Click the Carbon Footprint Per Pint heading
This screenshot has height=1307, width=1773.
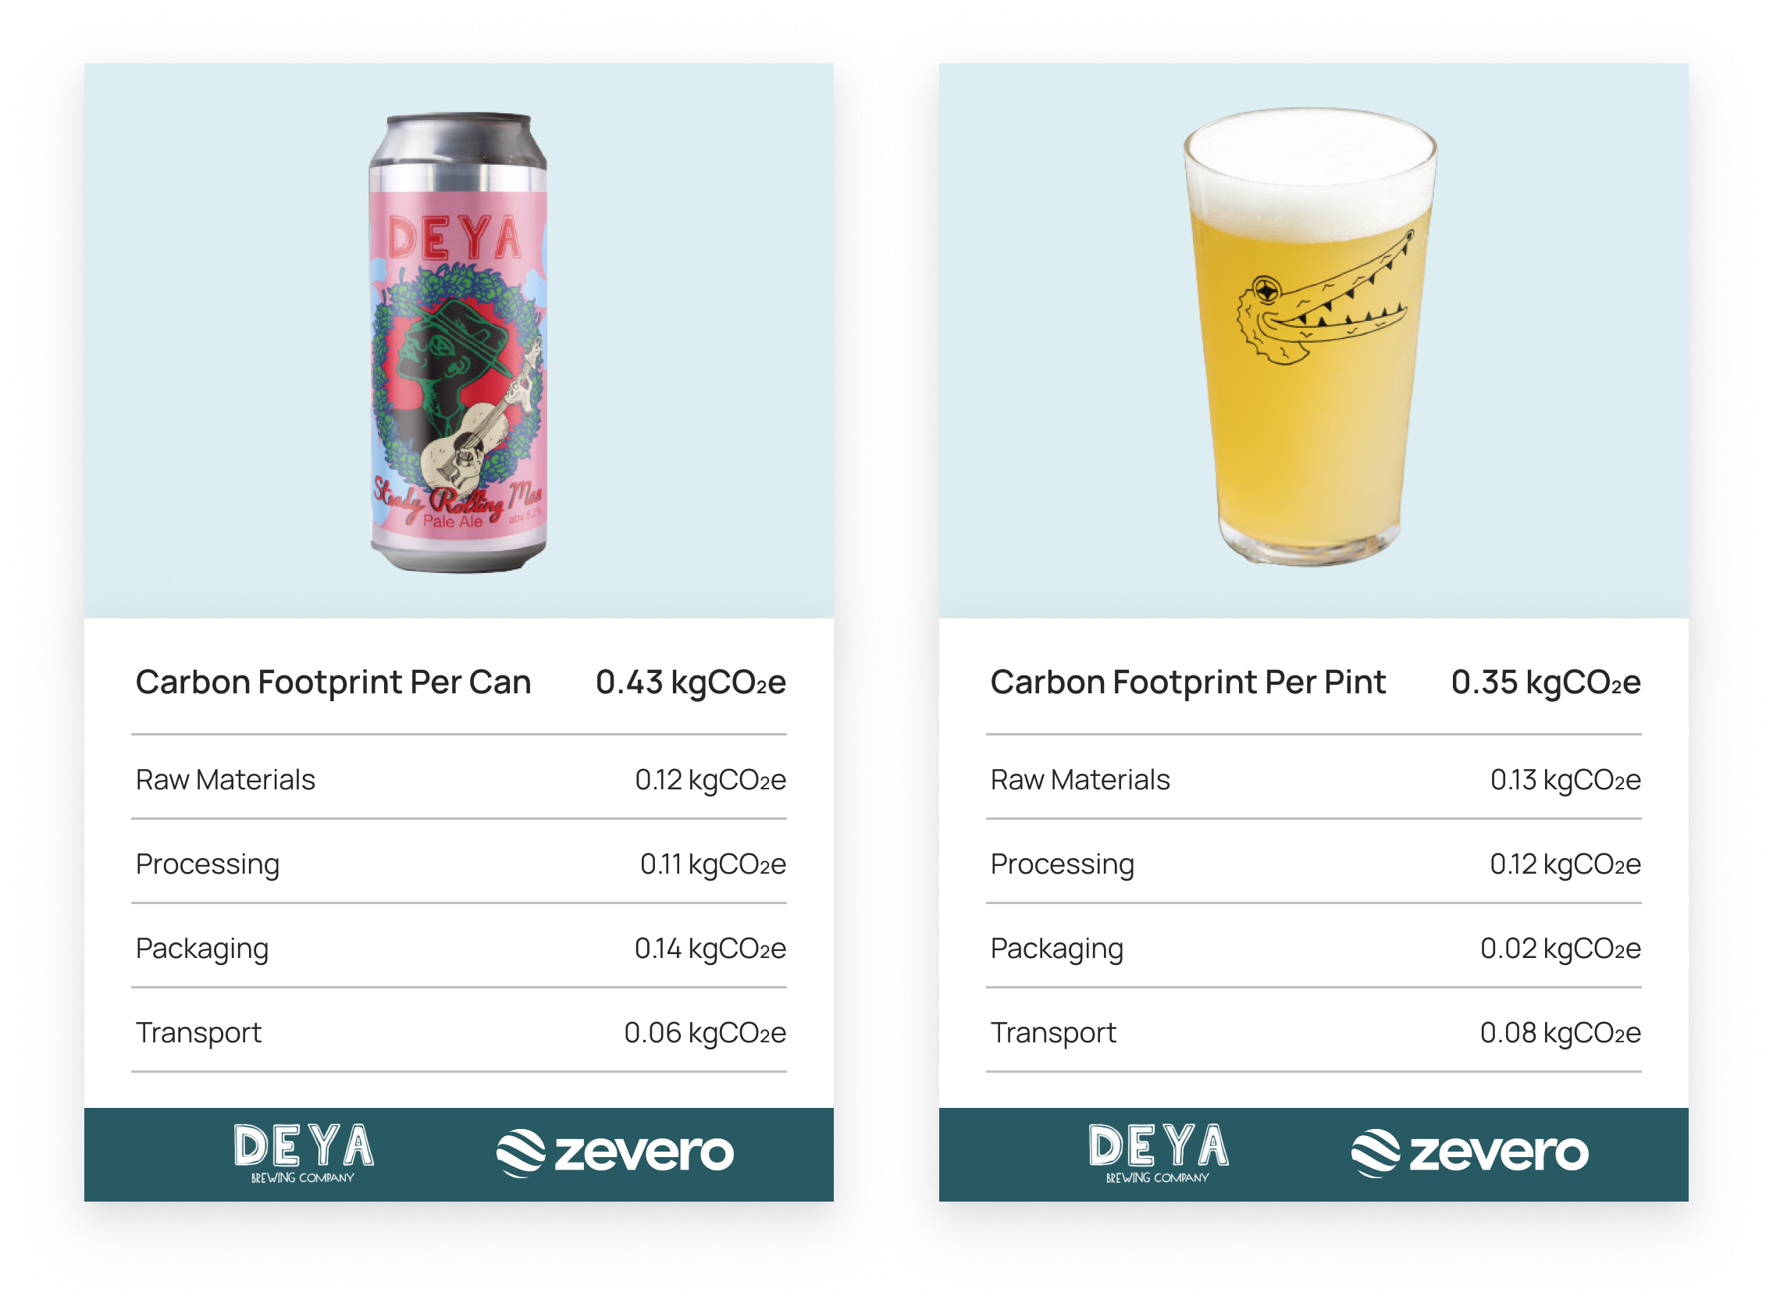pyautogui.click(x=1187, y=682)
